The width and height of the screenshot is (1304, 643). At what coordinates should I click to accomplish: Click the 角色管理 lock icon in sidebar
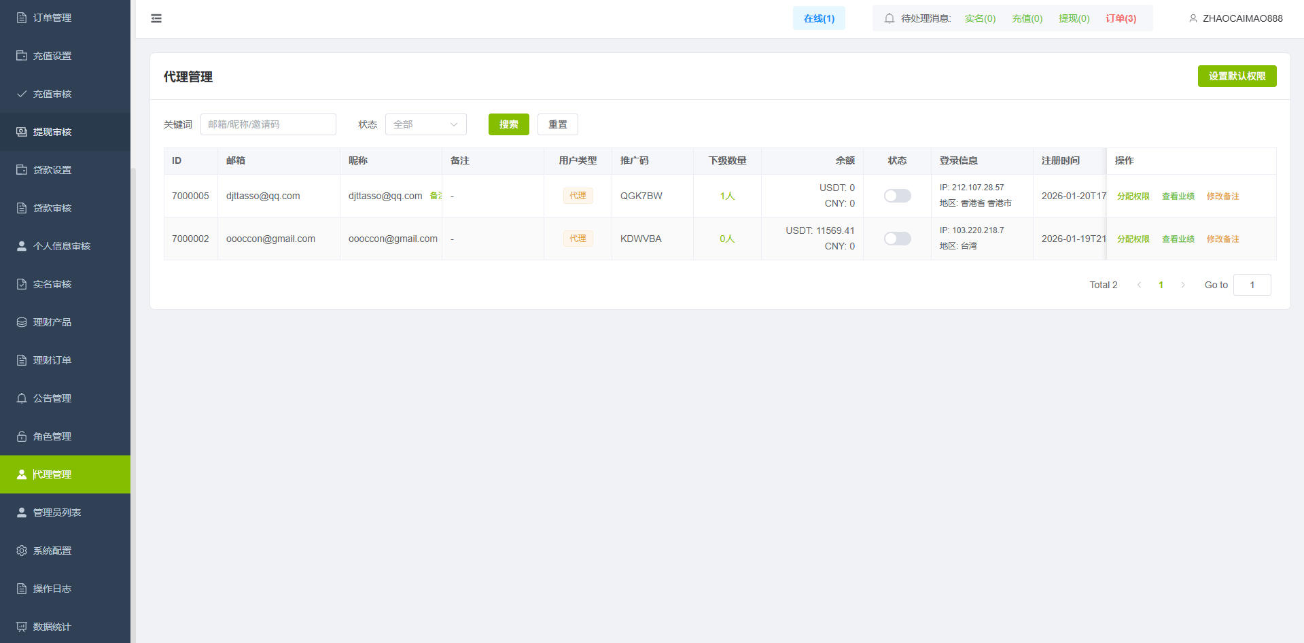(22, 436)
